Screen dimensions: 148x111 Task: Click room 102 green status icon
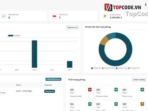pyautogui.click(x=116, y=90)
